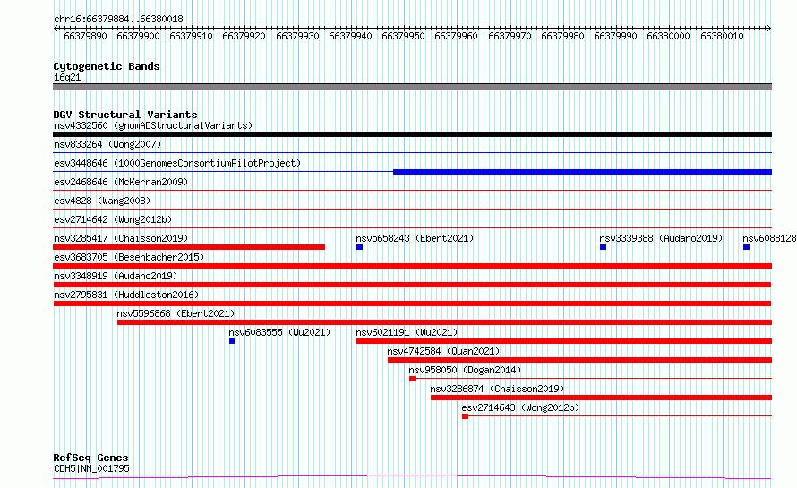
Task: Click the red nsv4742584 Quan2021 bar
Action: [580, 360]
